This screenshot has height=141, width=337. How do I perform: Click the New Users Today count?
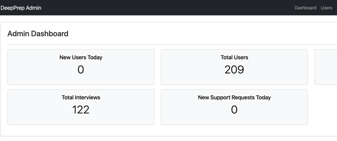click(x=81, y=70)
